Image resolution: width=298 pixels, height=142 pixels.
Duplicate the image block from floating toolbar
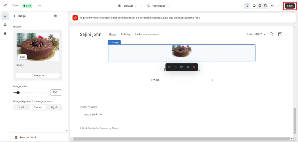pos(182,67)
